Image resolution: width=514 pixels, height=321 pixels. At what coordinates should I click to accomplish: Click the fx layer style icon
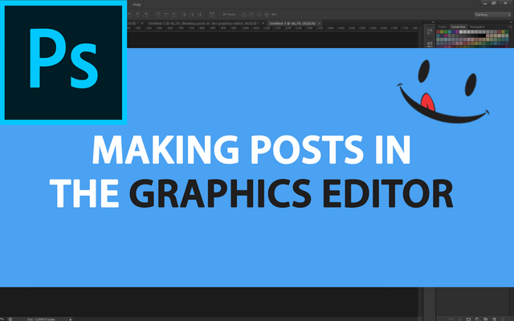tap(460, 319)
